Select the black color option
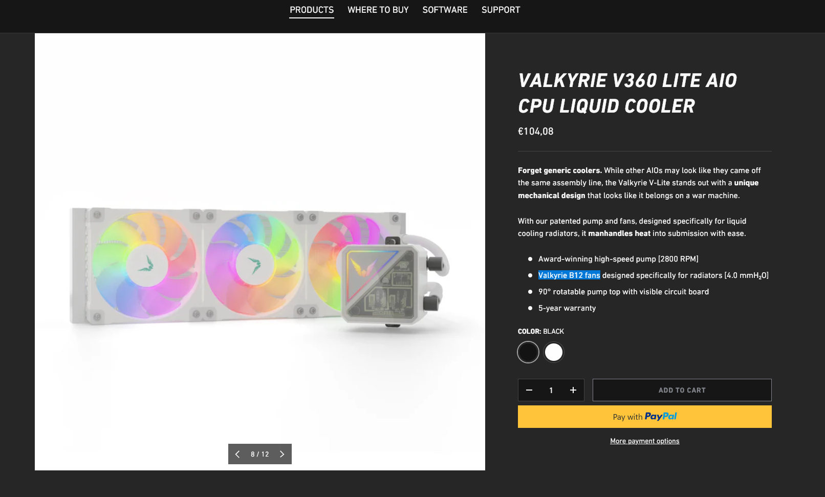Screen dimensions: 825x497 click(528, 352)
